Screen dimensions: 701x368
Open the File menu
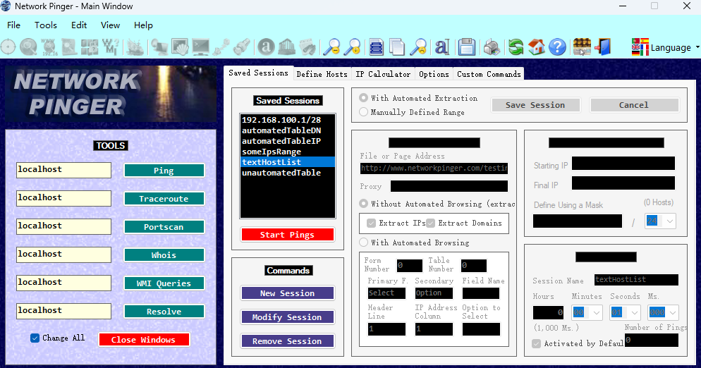[14, 25]
